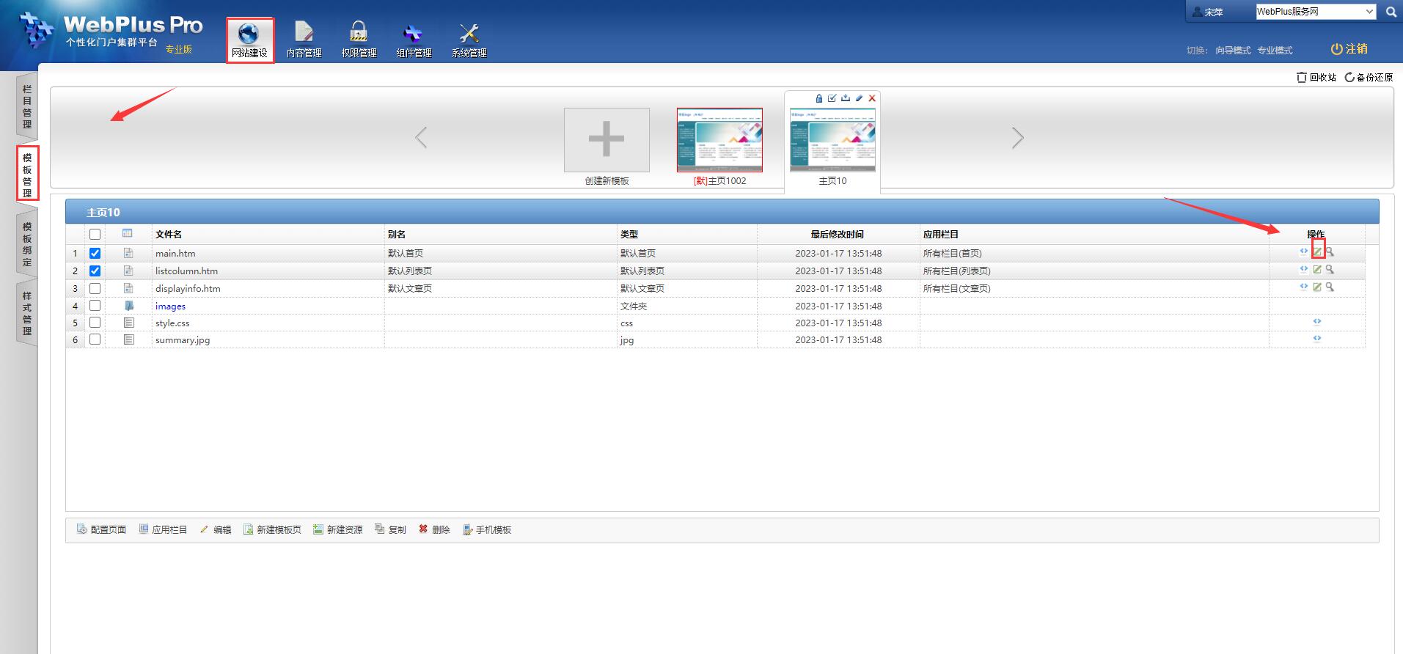Click the 新建模板页 button
Screen dimensions: 1403x654
[272, 529]
